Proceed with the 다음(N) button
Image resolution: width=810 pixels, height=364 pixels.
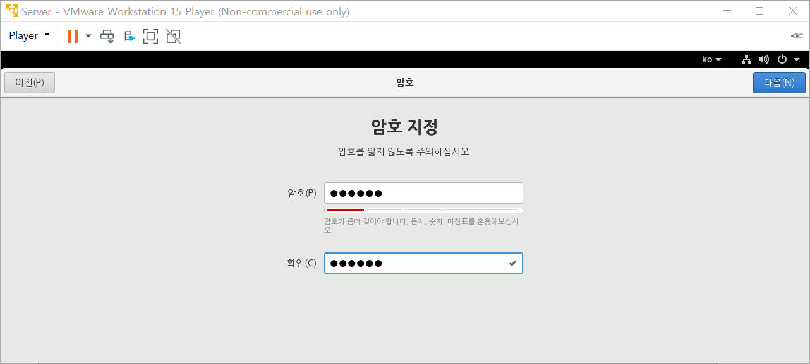(x=779, y=83)
